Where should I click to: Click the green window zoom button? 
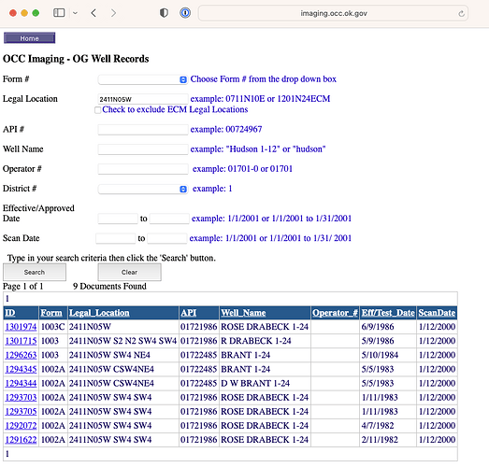coord(36,13)
